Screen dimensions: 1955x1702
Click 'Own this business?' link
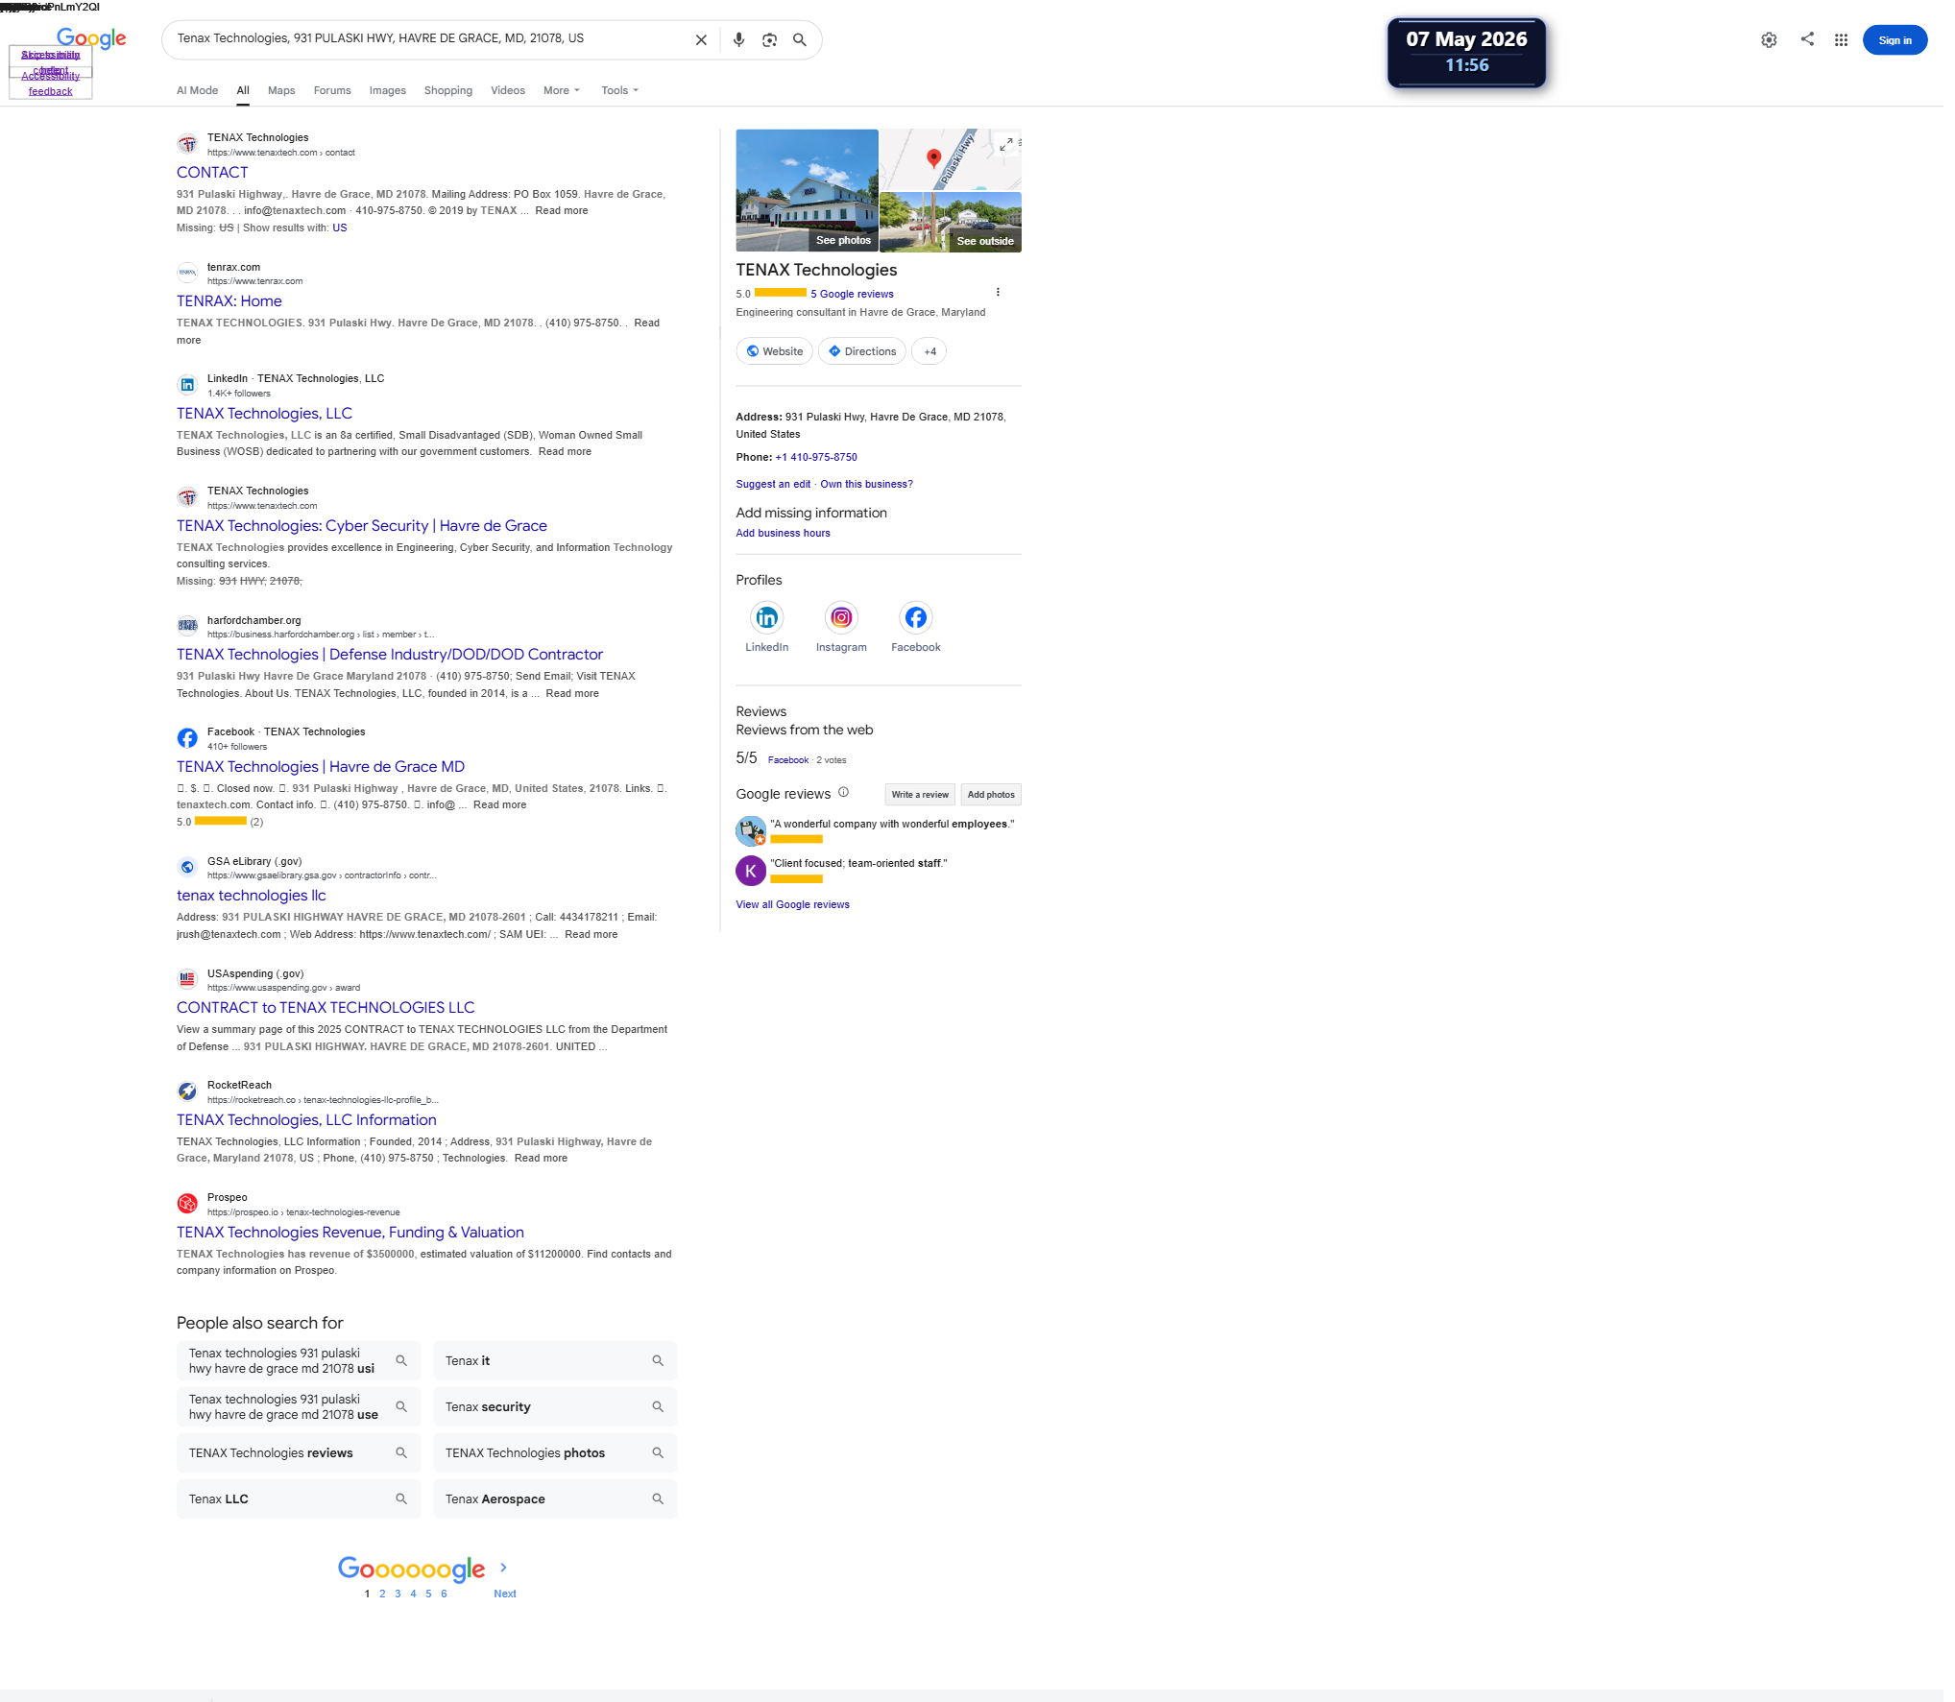[x=866, y=485]
